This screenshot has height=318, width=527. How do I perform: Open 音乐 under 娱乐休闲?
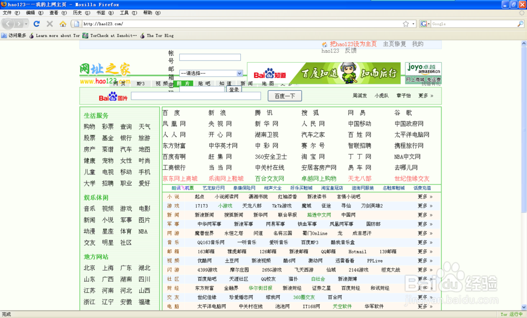click(90, 209)
